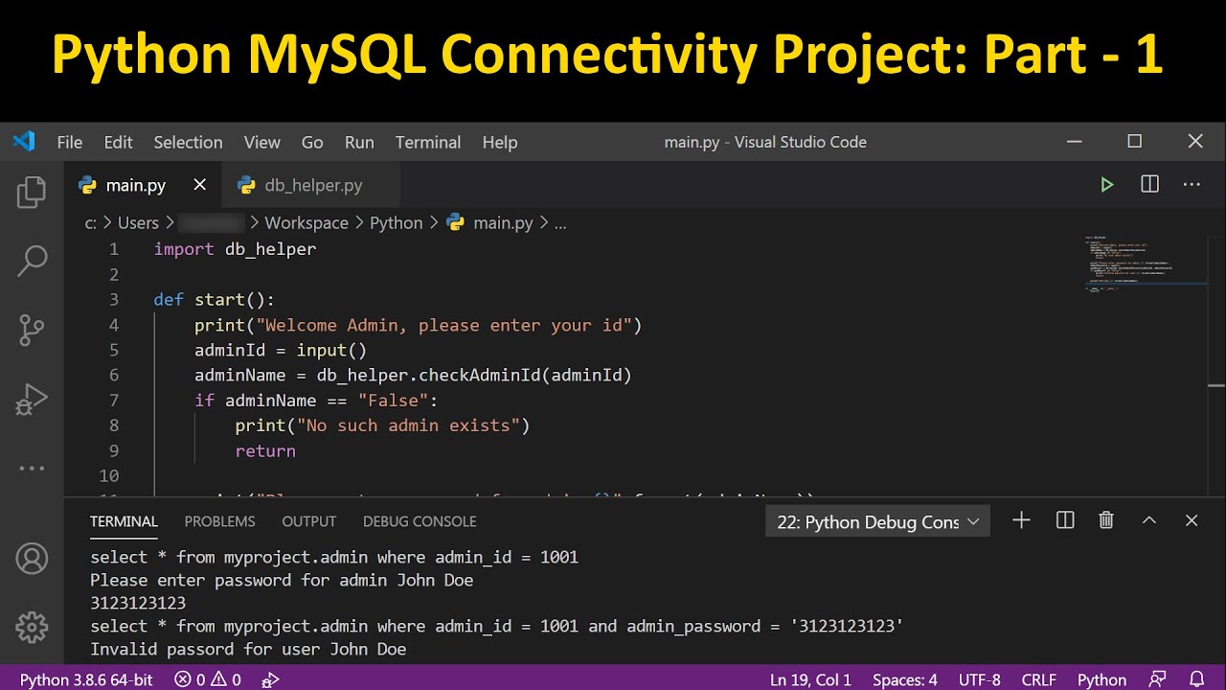
Task: Click the main.py breadcrumb item
Action: [490, 222]
